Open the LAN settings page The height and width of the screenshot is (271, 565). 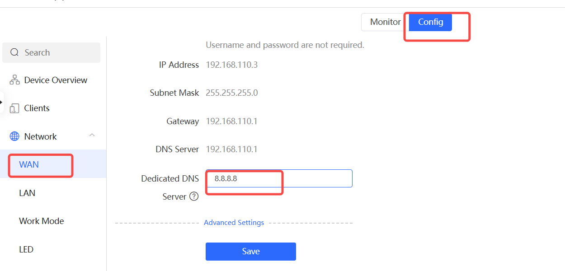pyautogui.click(x=27, y=193)
